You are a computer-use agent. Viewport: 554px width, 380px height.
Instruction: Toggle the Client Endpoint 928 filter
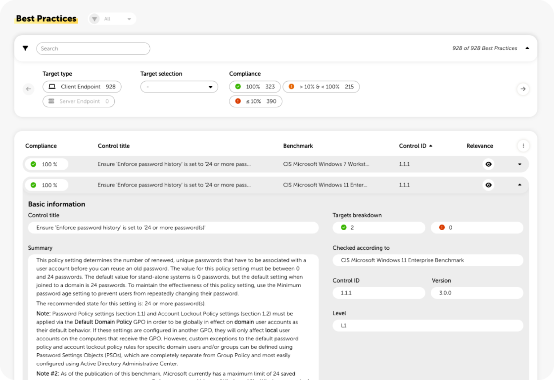(82, 87)
